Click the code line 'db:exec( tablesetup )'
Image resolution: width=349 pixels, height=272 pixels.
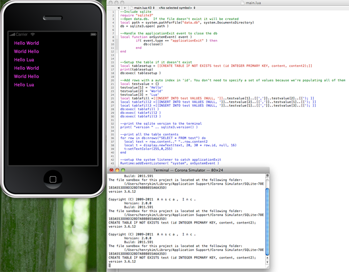pyautogui.click(x=141, y=73)
